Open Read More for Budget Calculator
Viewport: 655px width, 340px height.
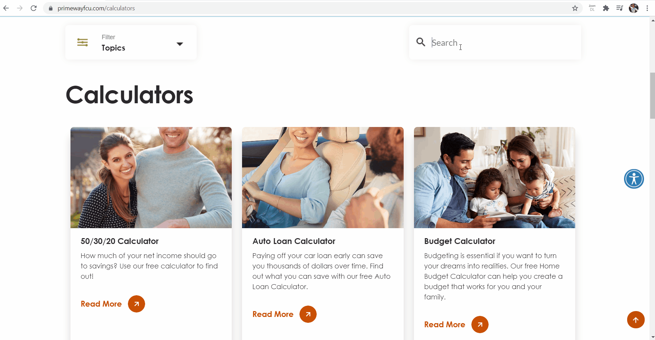[444, 325]
